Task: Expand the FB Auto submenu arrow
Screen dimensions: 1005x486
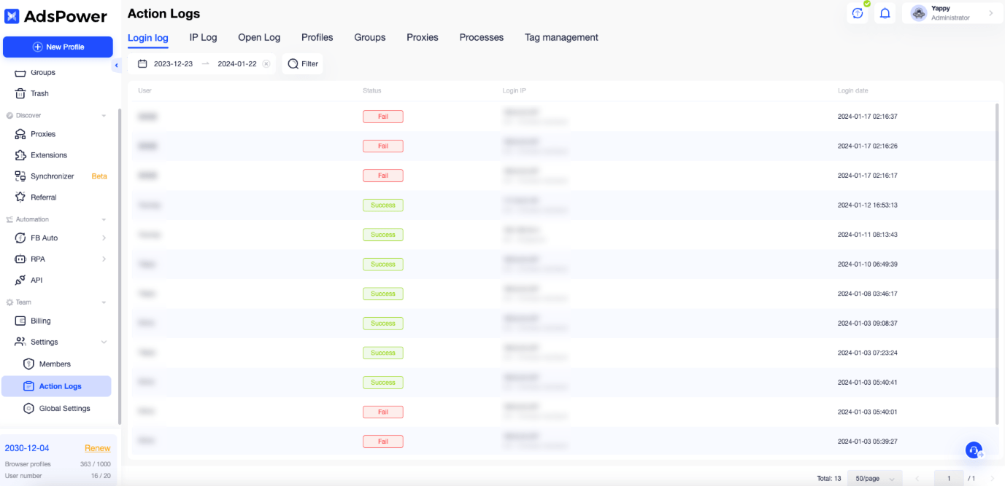Action: [x=104, y=238]
